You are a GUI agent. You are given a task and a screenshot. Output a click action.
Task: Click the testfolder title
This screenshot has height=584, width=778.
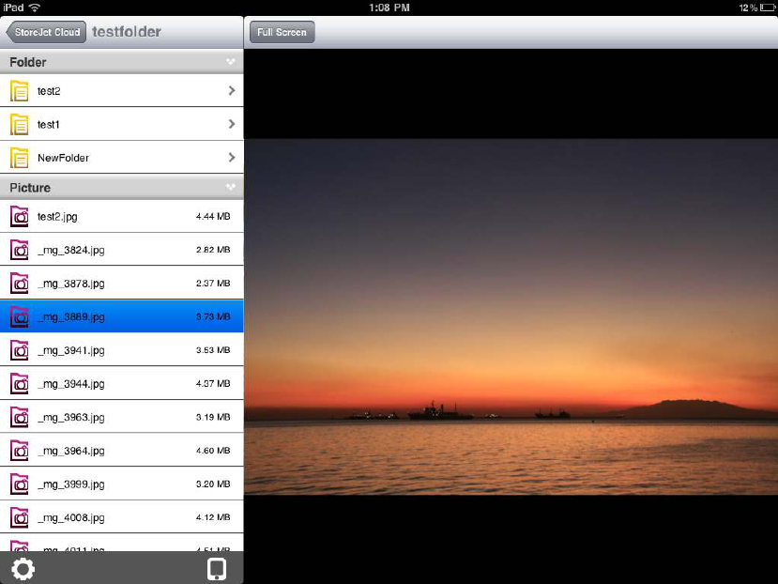127,32
